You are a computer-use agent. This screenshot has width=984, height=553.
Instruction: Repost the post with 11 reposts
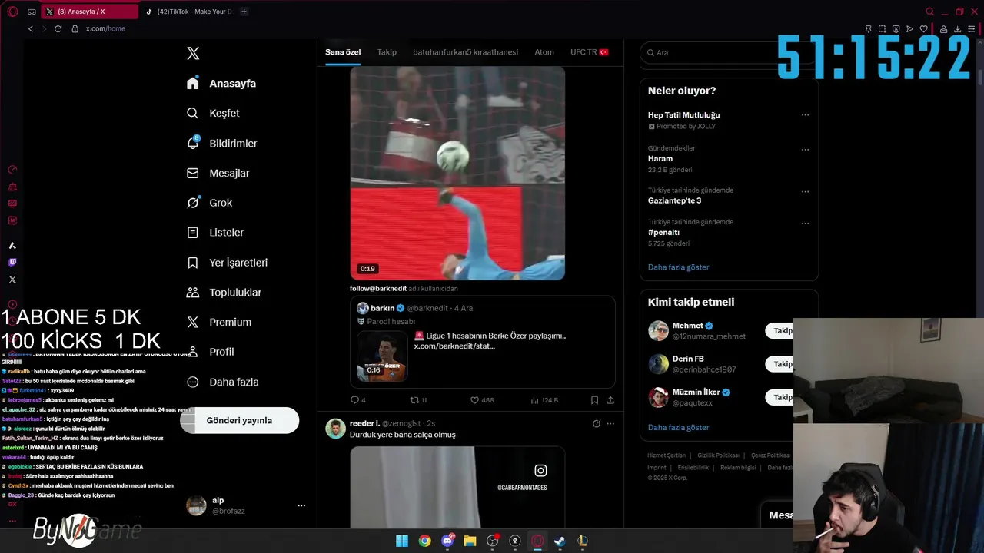(418, 400)
